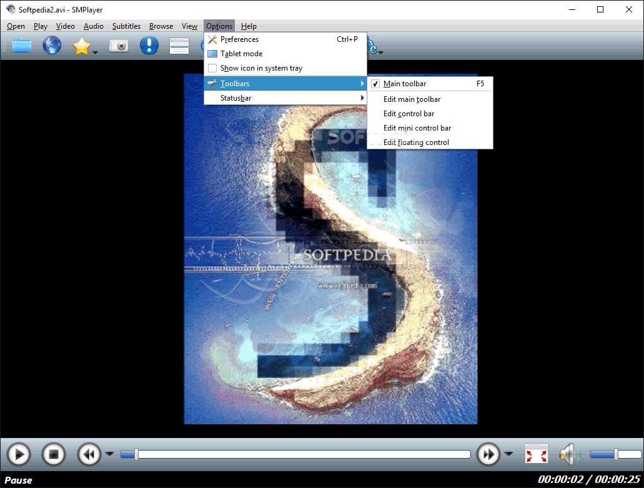Open the Play menu

pyautogui.click(x=40, y=26)
